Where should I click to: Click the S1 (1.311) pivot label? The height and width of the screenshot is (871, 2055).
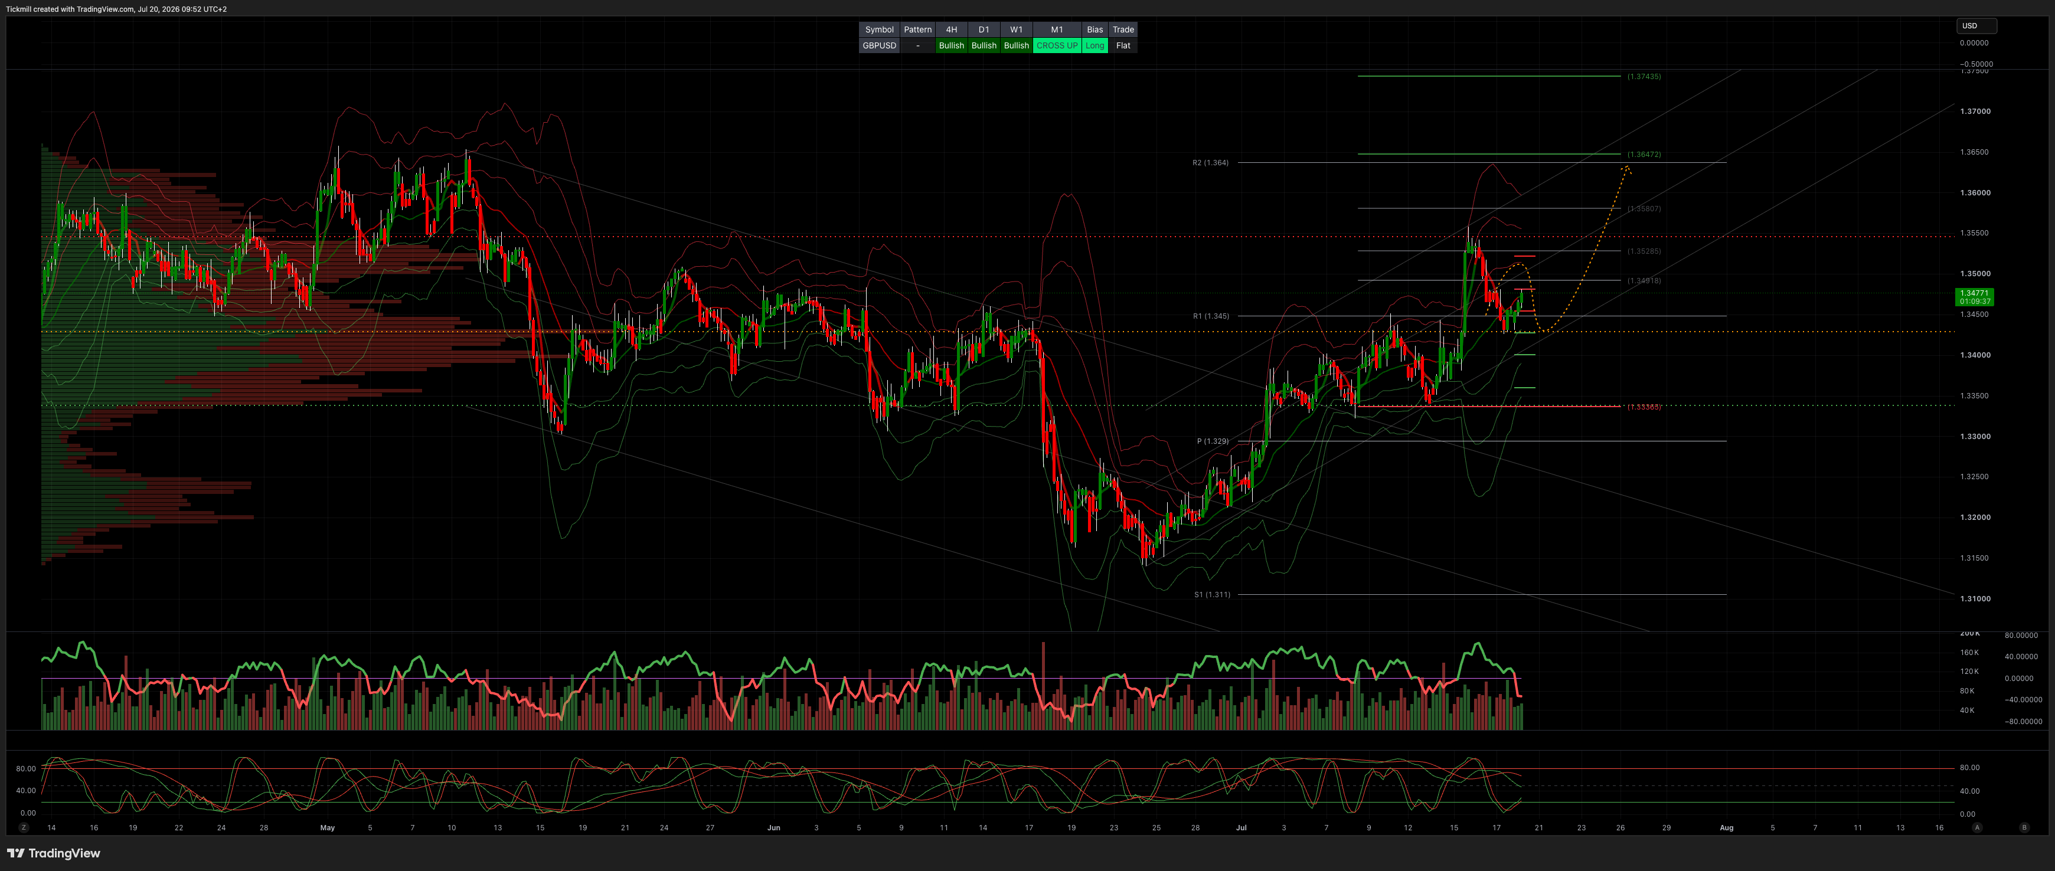(x=1212, y=594)
